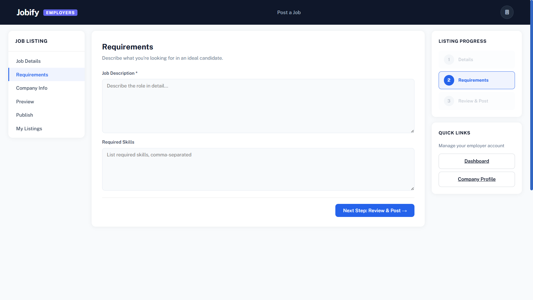
Task: Click the LISTING PROGRESS heading
Action: 462,41
